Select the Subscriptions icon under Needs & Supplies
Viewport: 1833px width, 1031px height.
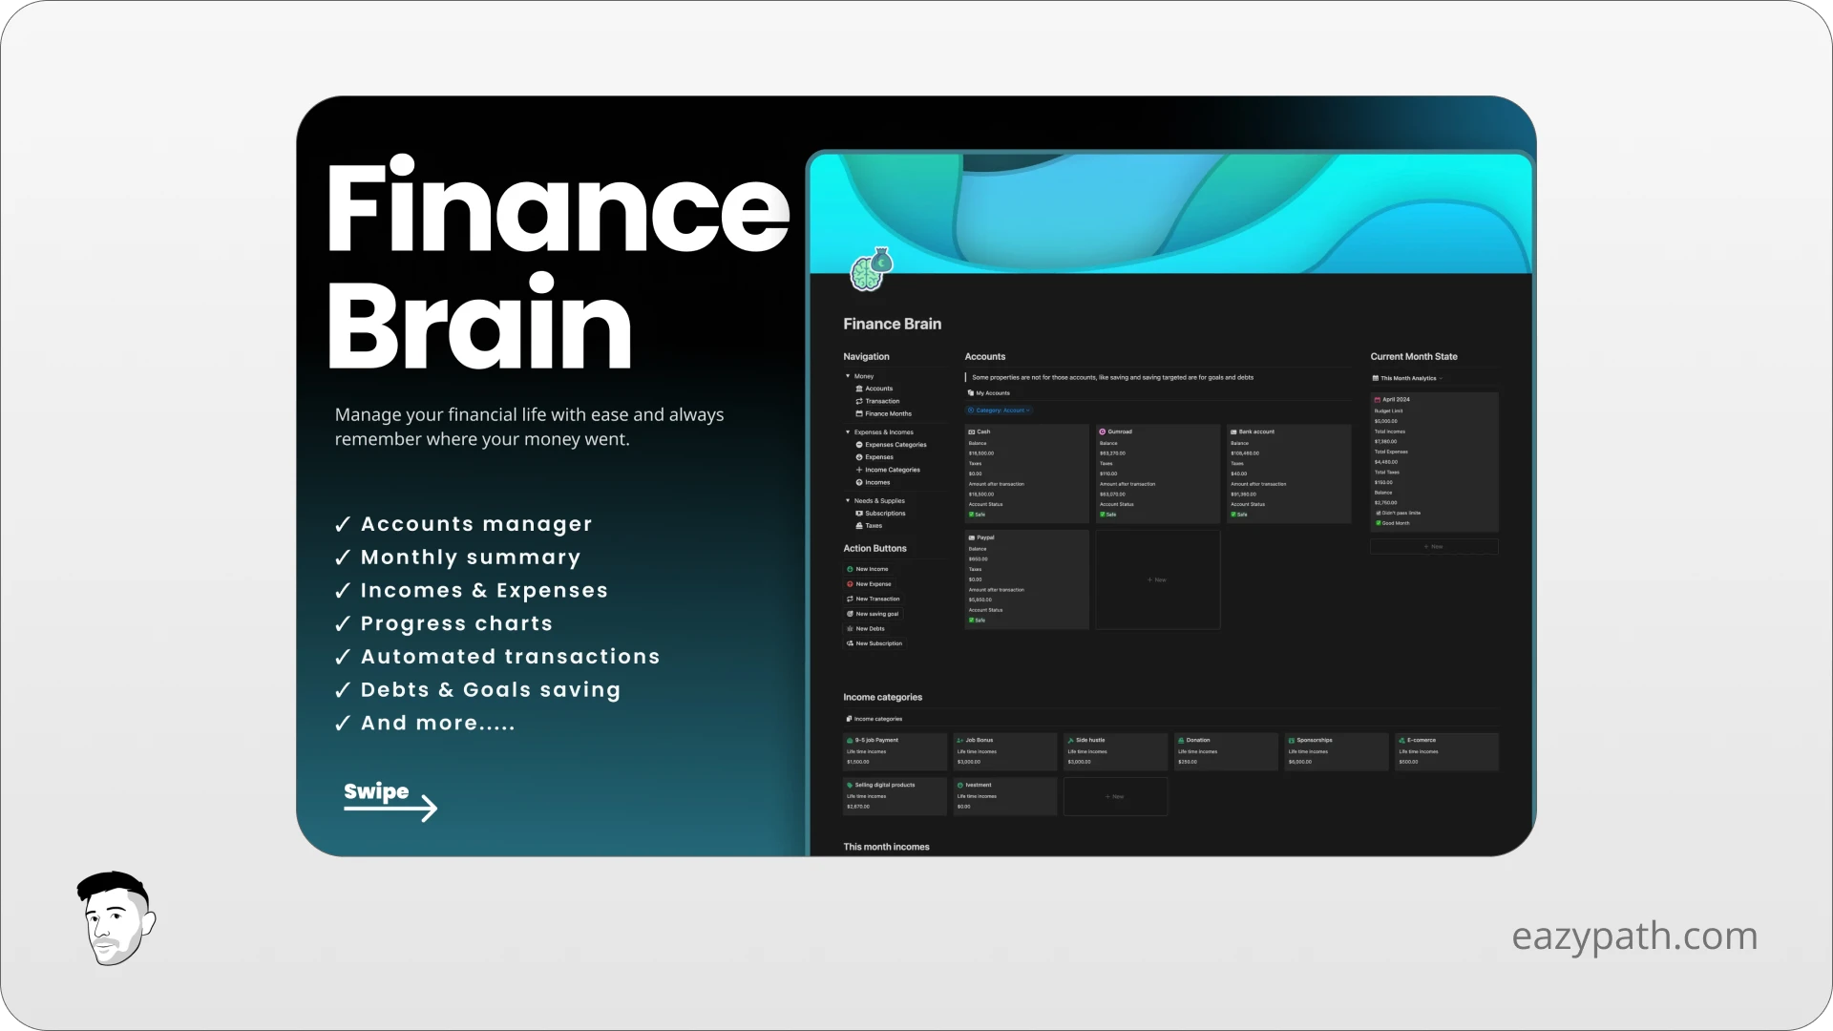[859, 514]
